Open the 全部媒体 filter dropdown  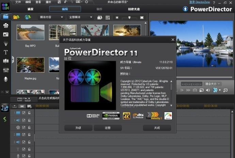coord(81,17)
